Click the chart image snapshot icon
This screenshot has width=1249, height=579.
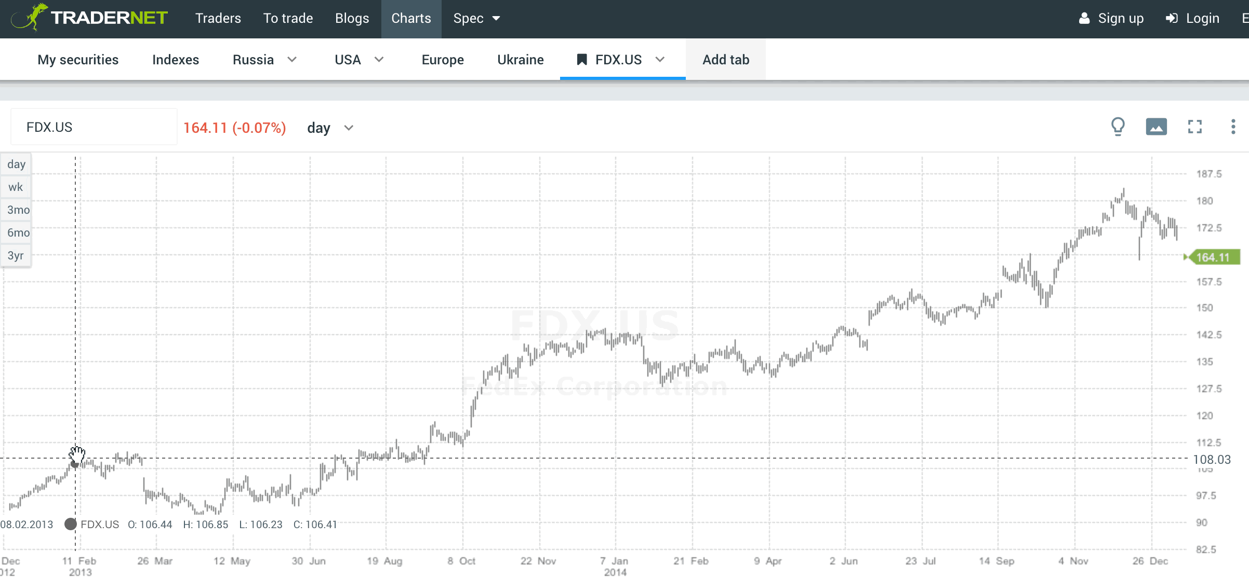(x=1156, y=127)
